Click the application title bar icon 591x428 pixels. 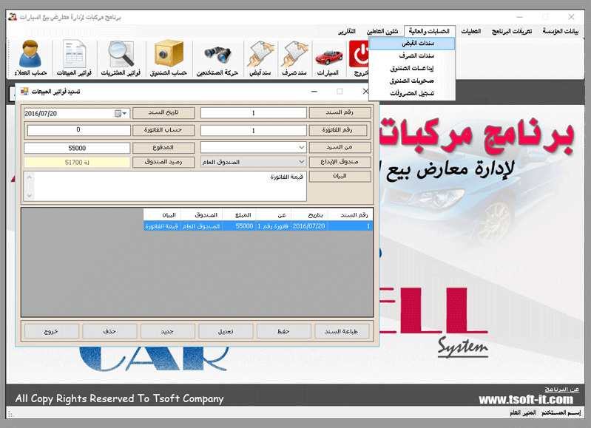13,17
